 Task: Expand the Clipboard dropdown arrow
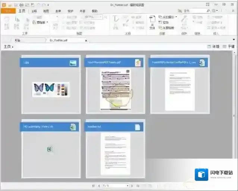(47, 22)
